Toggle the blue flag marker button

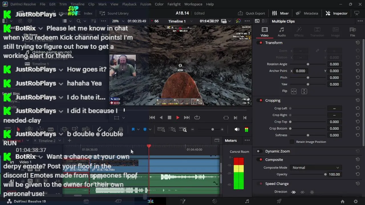133,130
